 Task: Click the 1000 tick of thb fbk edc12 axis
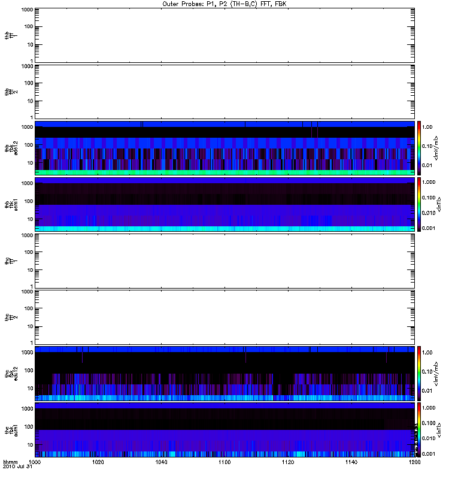click(27, 127)
